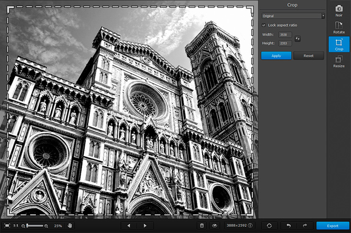Open the Noir camera effects tool
Viewport: 351px width, 233px height.
click(339, 11)
